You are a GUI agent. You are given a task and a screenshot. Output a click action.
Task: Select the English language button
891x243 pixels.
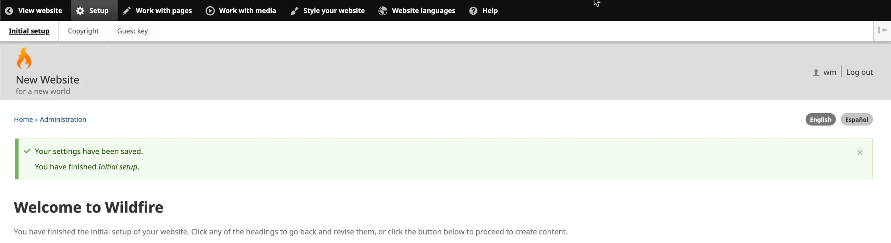point(820,119)
